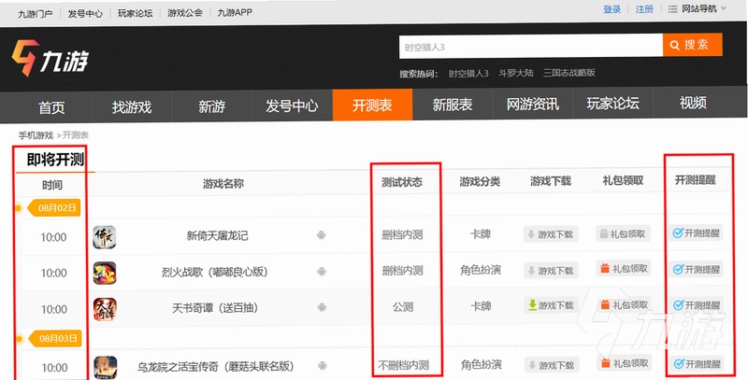Viewport: 748px width, 380px height.
Task: Go to 视频 nav tab
Action: (693, 103)
